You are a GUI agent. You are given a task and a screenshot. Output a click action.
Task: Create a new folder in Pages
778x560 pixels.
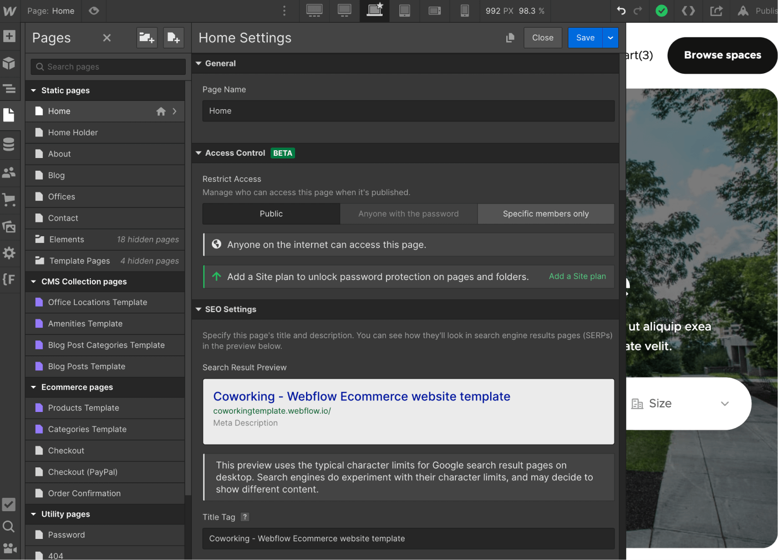pyautogui.click(x=147, y=38)
